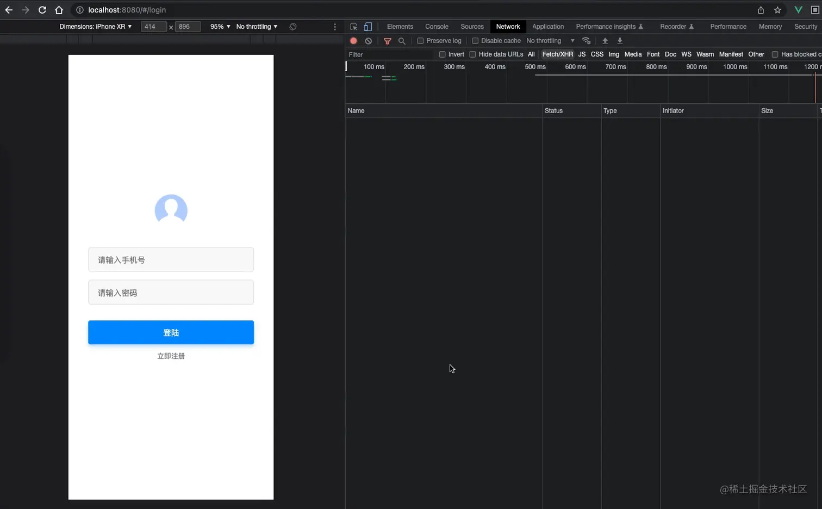822x509 pixels.
Task: Filter requests by Other type
Action: click(756, 54)
